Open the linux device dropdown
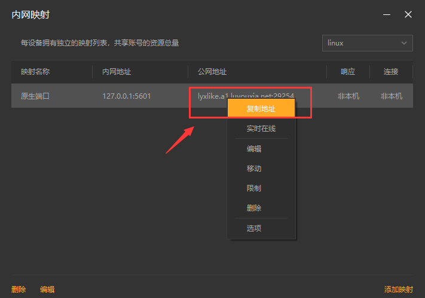This screenshot has height=298, width=425. 367,43
